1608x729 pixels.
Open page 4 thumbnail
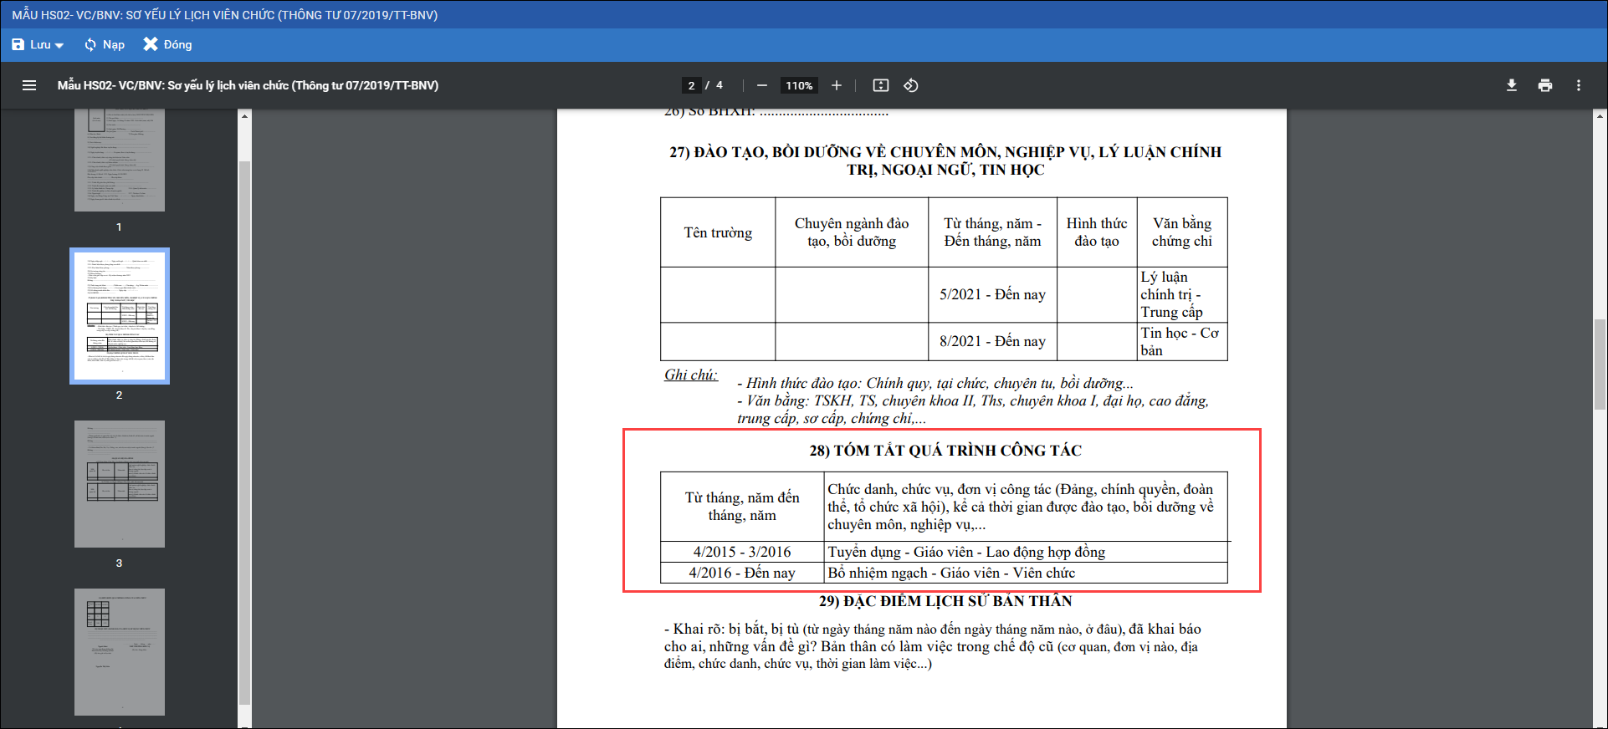pos(120,652)
